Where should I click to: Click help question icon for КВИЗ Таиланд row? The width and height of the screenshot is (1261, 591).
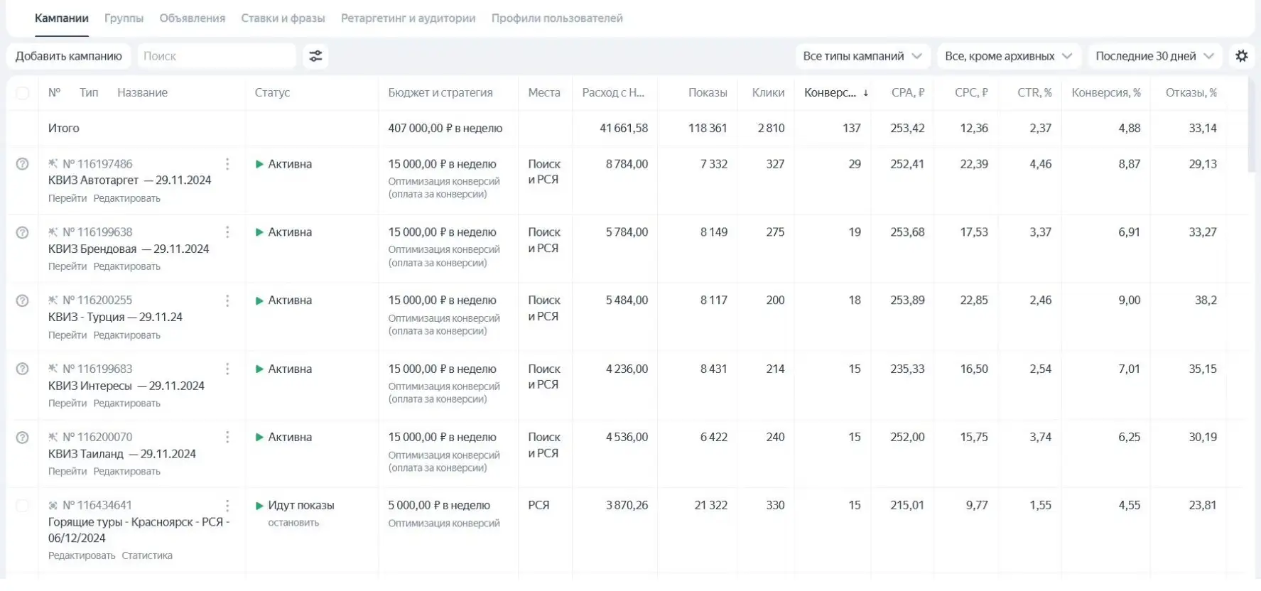(23, 437)
